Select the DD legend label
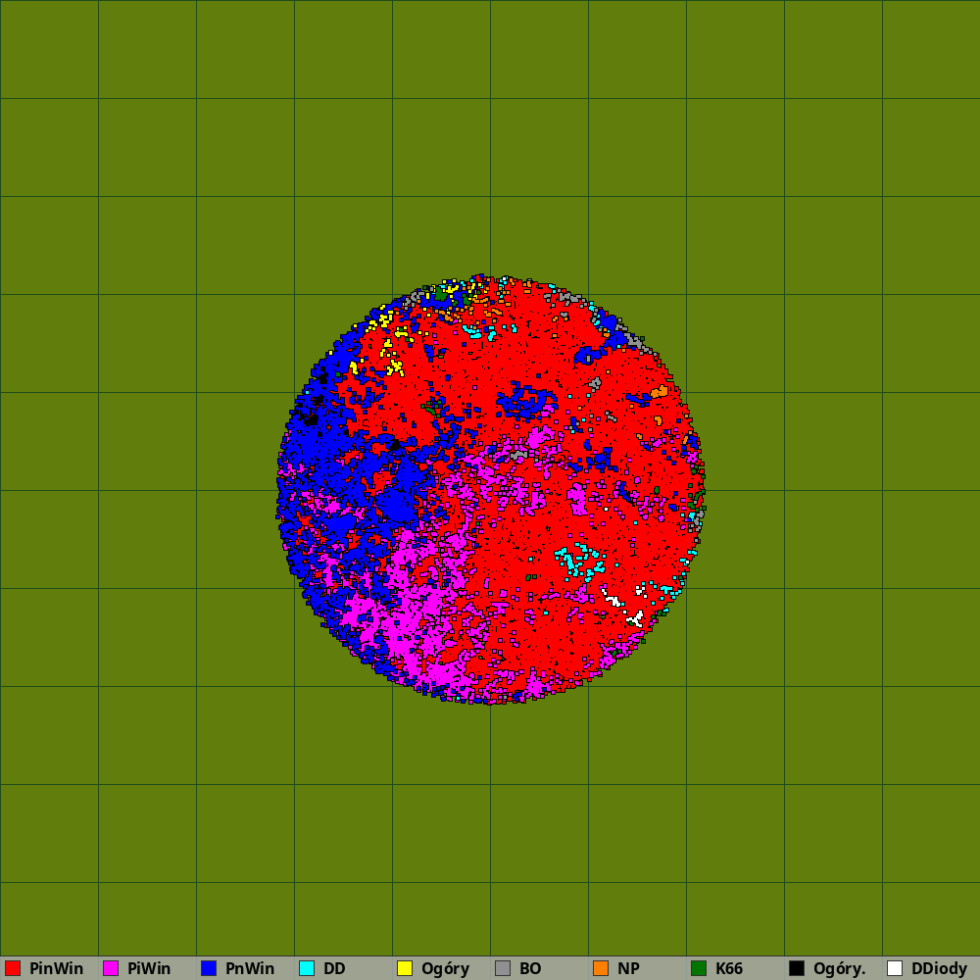 point(334,968)
